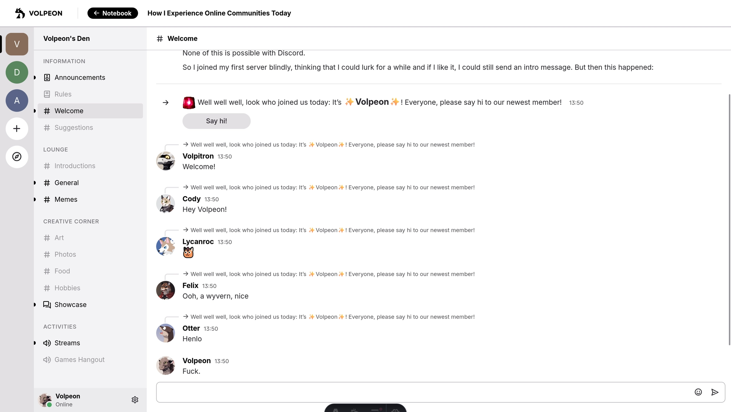This screenshot has width=731, height=412.
Task: Open the Announcements channel
Action: click(80, 78)
